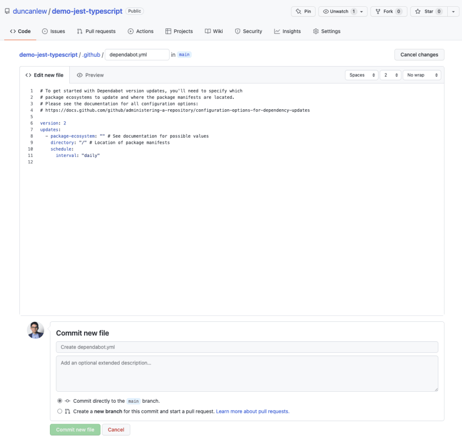Open the No wrap dropdown

[x=422, y=75]
